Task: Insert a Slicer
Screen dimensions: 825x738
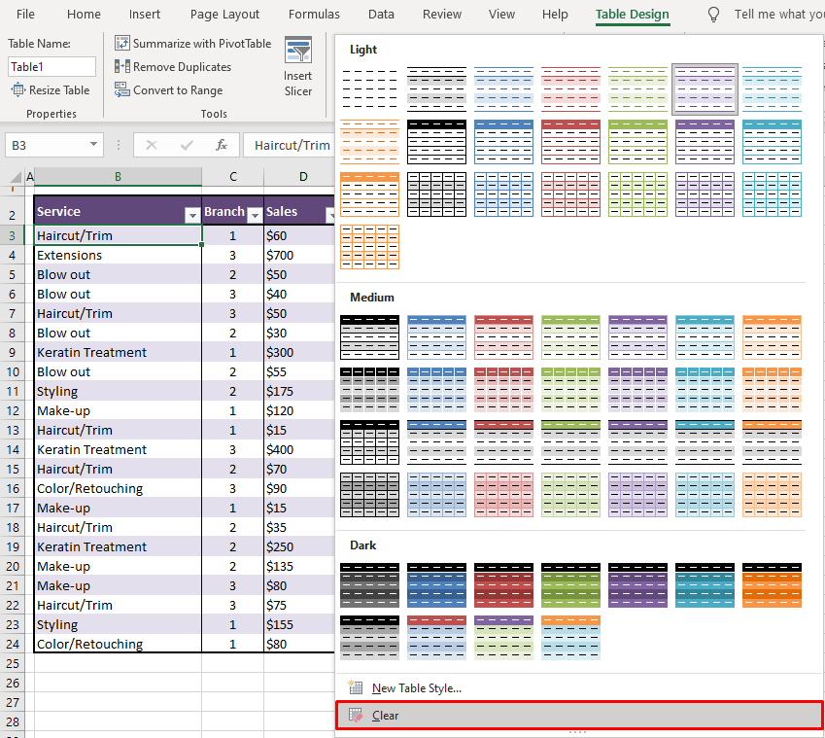Action: (298, 64)
